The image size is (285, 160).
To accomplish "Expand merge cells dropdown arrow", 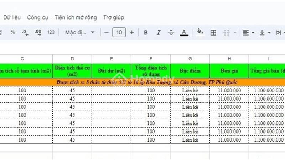I will [x=235, y=33].
